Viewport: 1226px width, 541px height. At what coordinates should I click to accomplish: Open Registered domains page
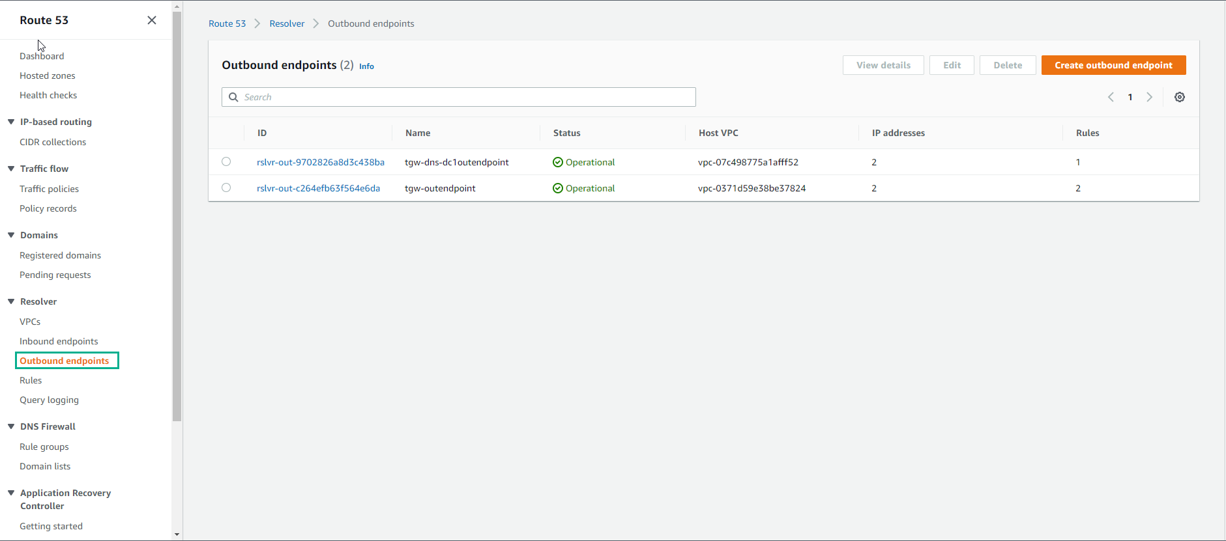click(60, 255)
